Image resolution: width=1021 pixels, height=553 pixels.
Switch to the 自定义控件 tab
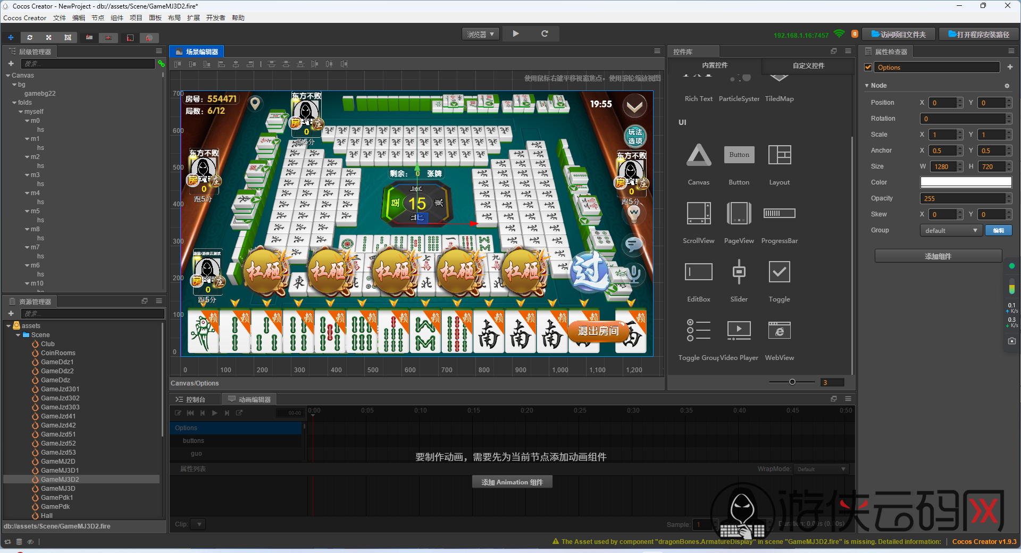coord(808,65)
